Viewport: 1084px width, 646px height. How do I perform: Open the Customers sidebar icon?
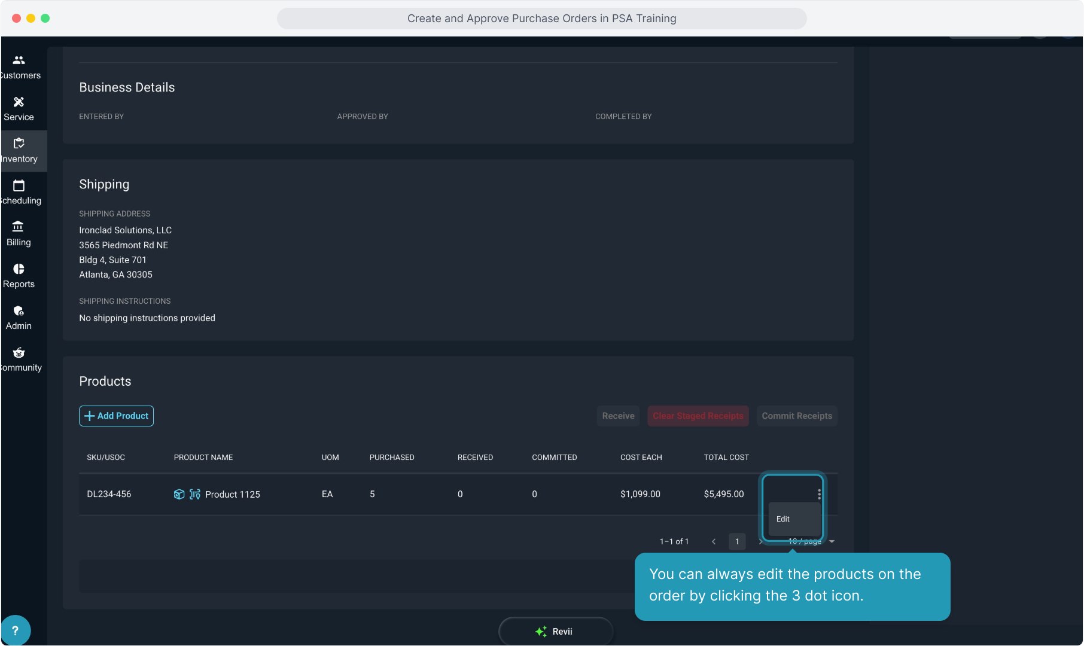(x=19, y=60)
